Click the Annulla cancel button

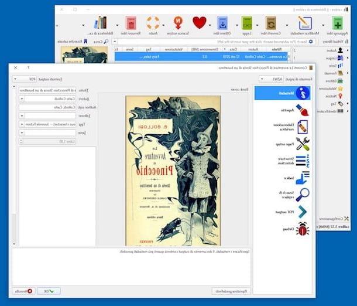point(23,291)
